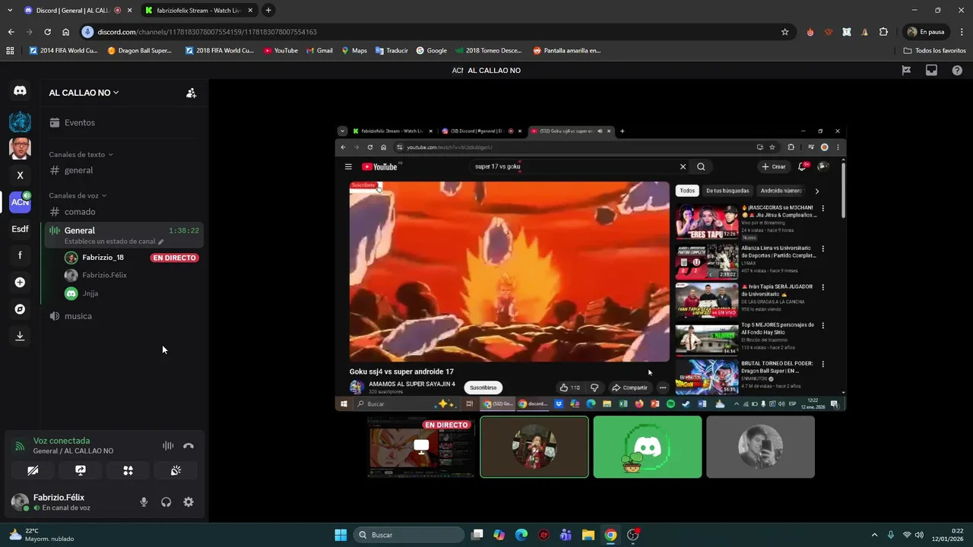Collapse Canales de voz category
Screen dimensions: 973x547
point(78,195)
